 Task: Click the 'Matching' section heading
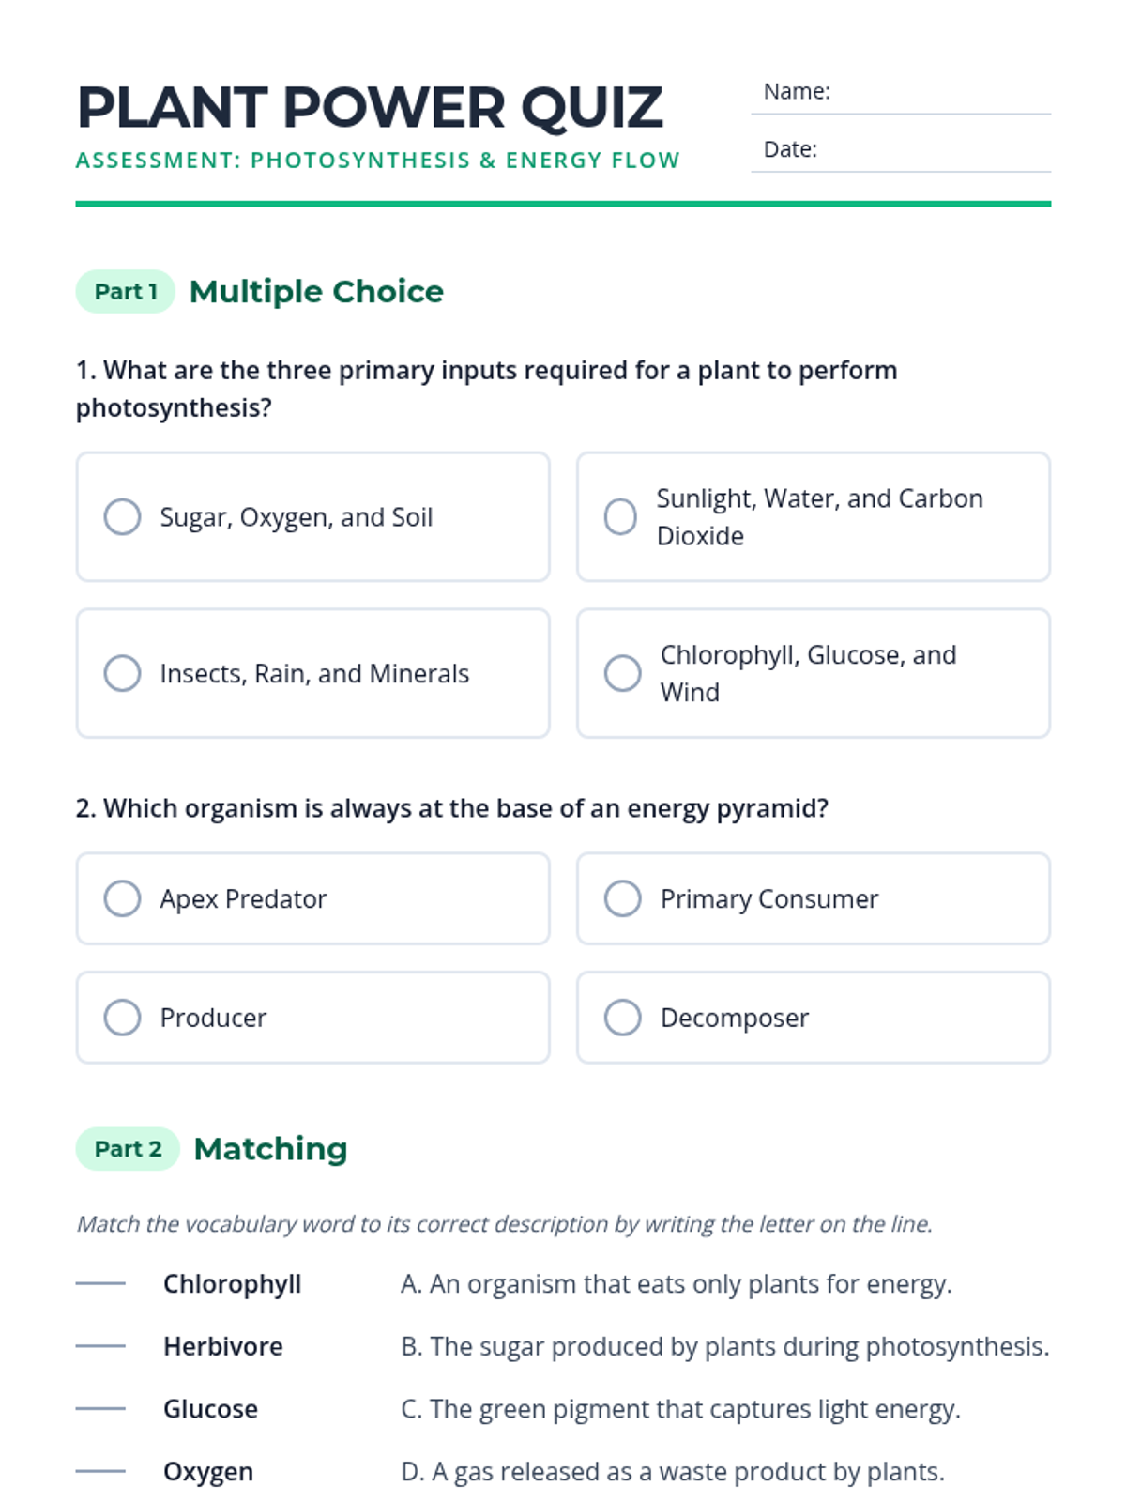pos(270,1149)
